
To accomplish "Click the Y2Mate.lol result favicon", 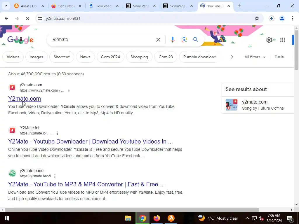I will coord(12,130).
